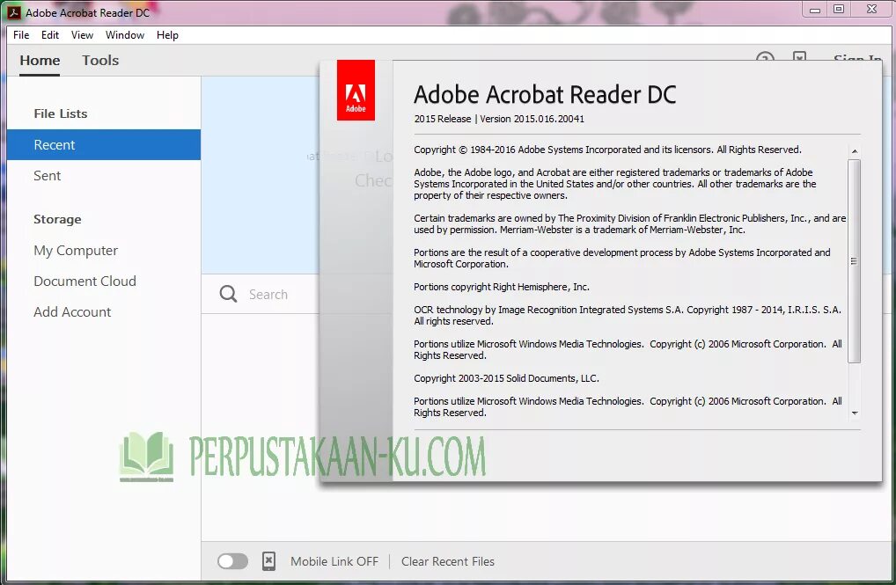Image resolution: width=896 pixels, height=585 pixels.
Task: Minimize the Acrobat Reader window
Action: point(815,10)
